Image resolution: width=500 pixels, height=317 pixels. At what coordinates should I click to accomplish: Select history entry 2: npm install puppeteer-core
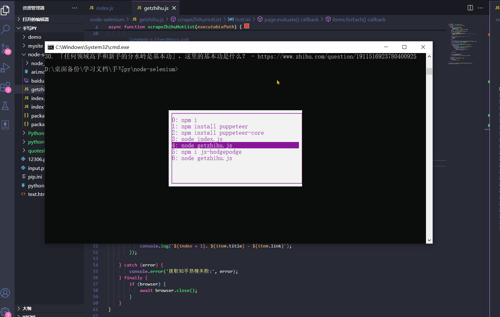pos(235,133)
